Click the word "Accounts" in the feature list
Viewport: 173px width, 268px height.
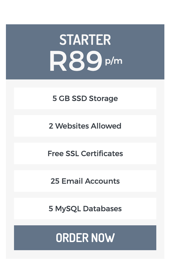pyautogui.click(x=102, y=181)
